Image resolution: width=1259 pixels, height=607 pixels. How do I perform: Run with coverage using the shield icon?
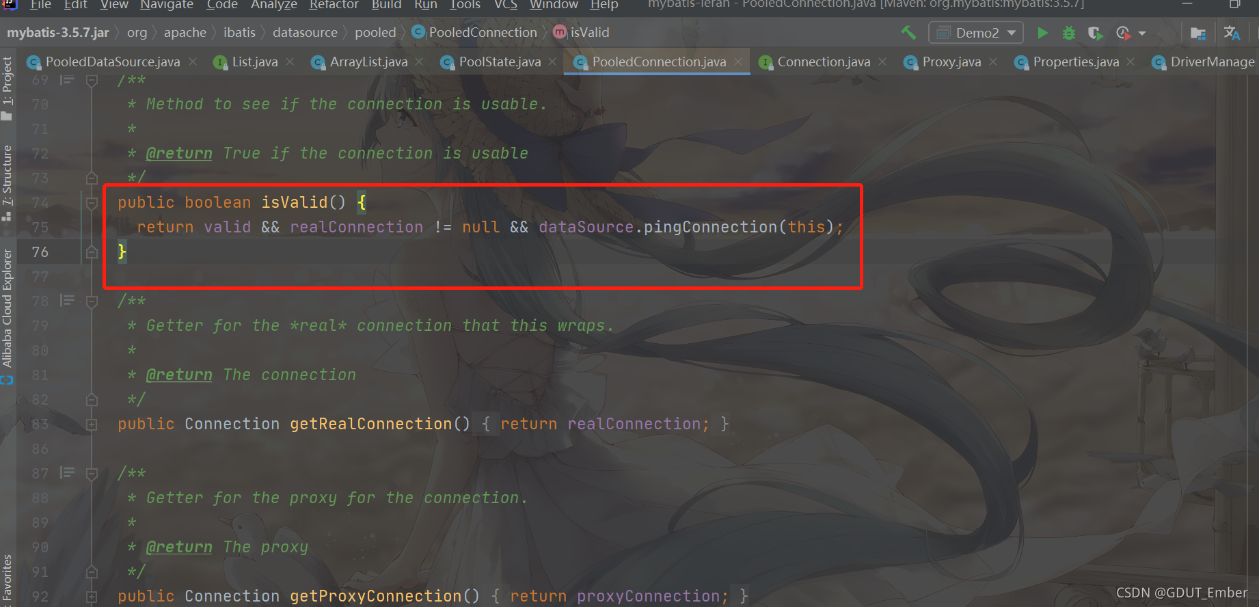(x=1095, y=33)
